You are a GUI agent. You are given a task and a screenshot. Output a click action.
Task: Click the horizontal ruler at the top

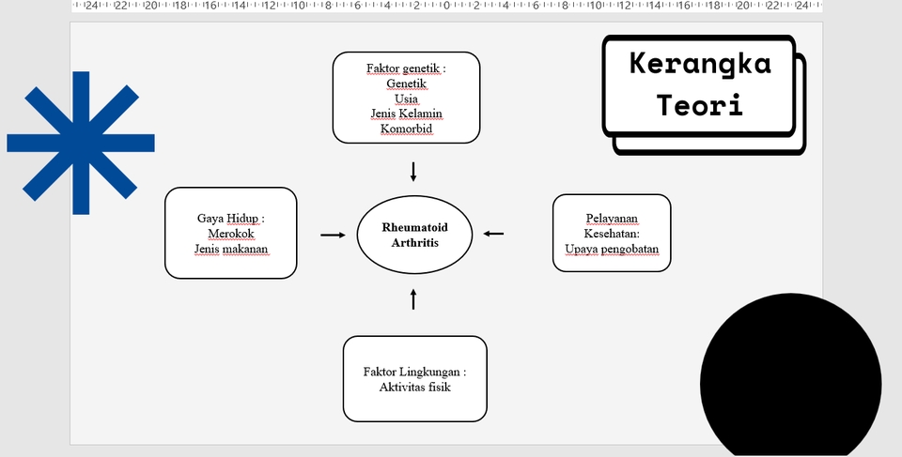tap(447, 6)
